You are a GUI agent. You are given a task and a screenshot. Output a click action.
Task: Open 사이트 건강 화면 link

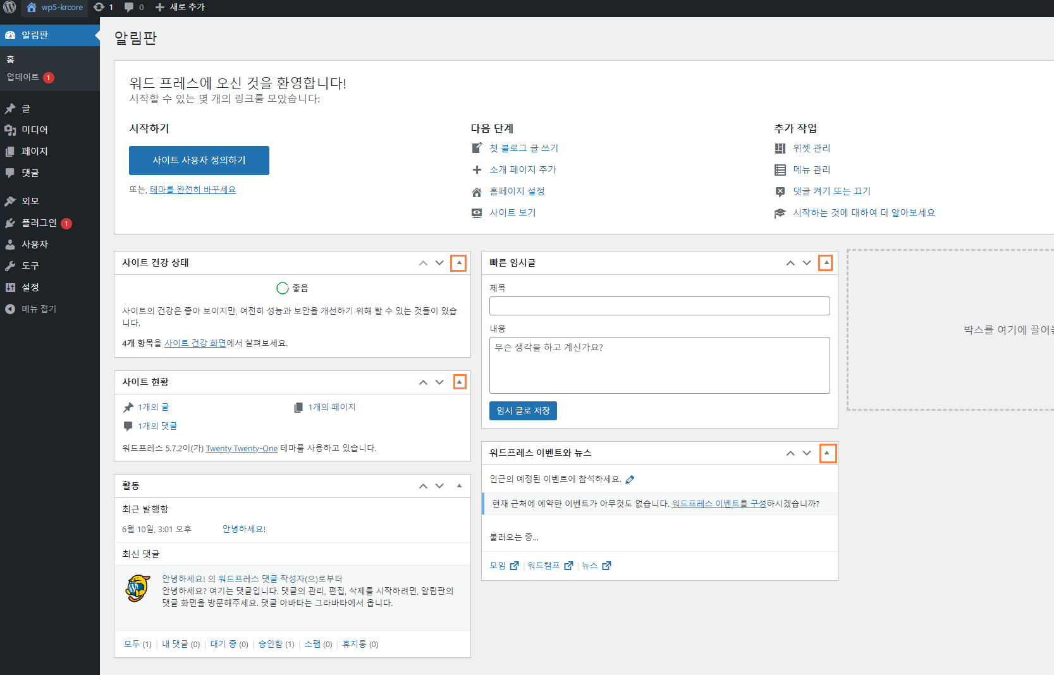tap(195, 343)
